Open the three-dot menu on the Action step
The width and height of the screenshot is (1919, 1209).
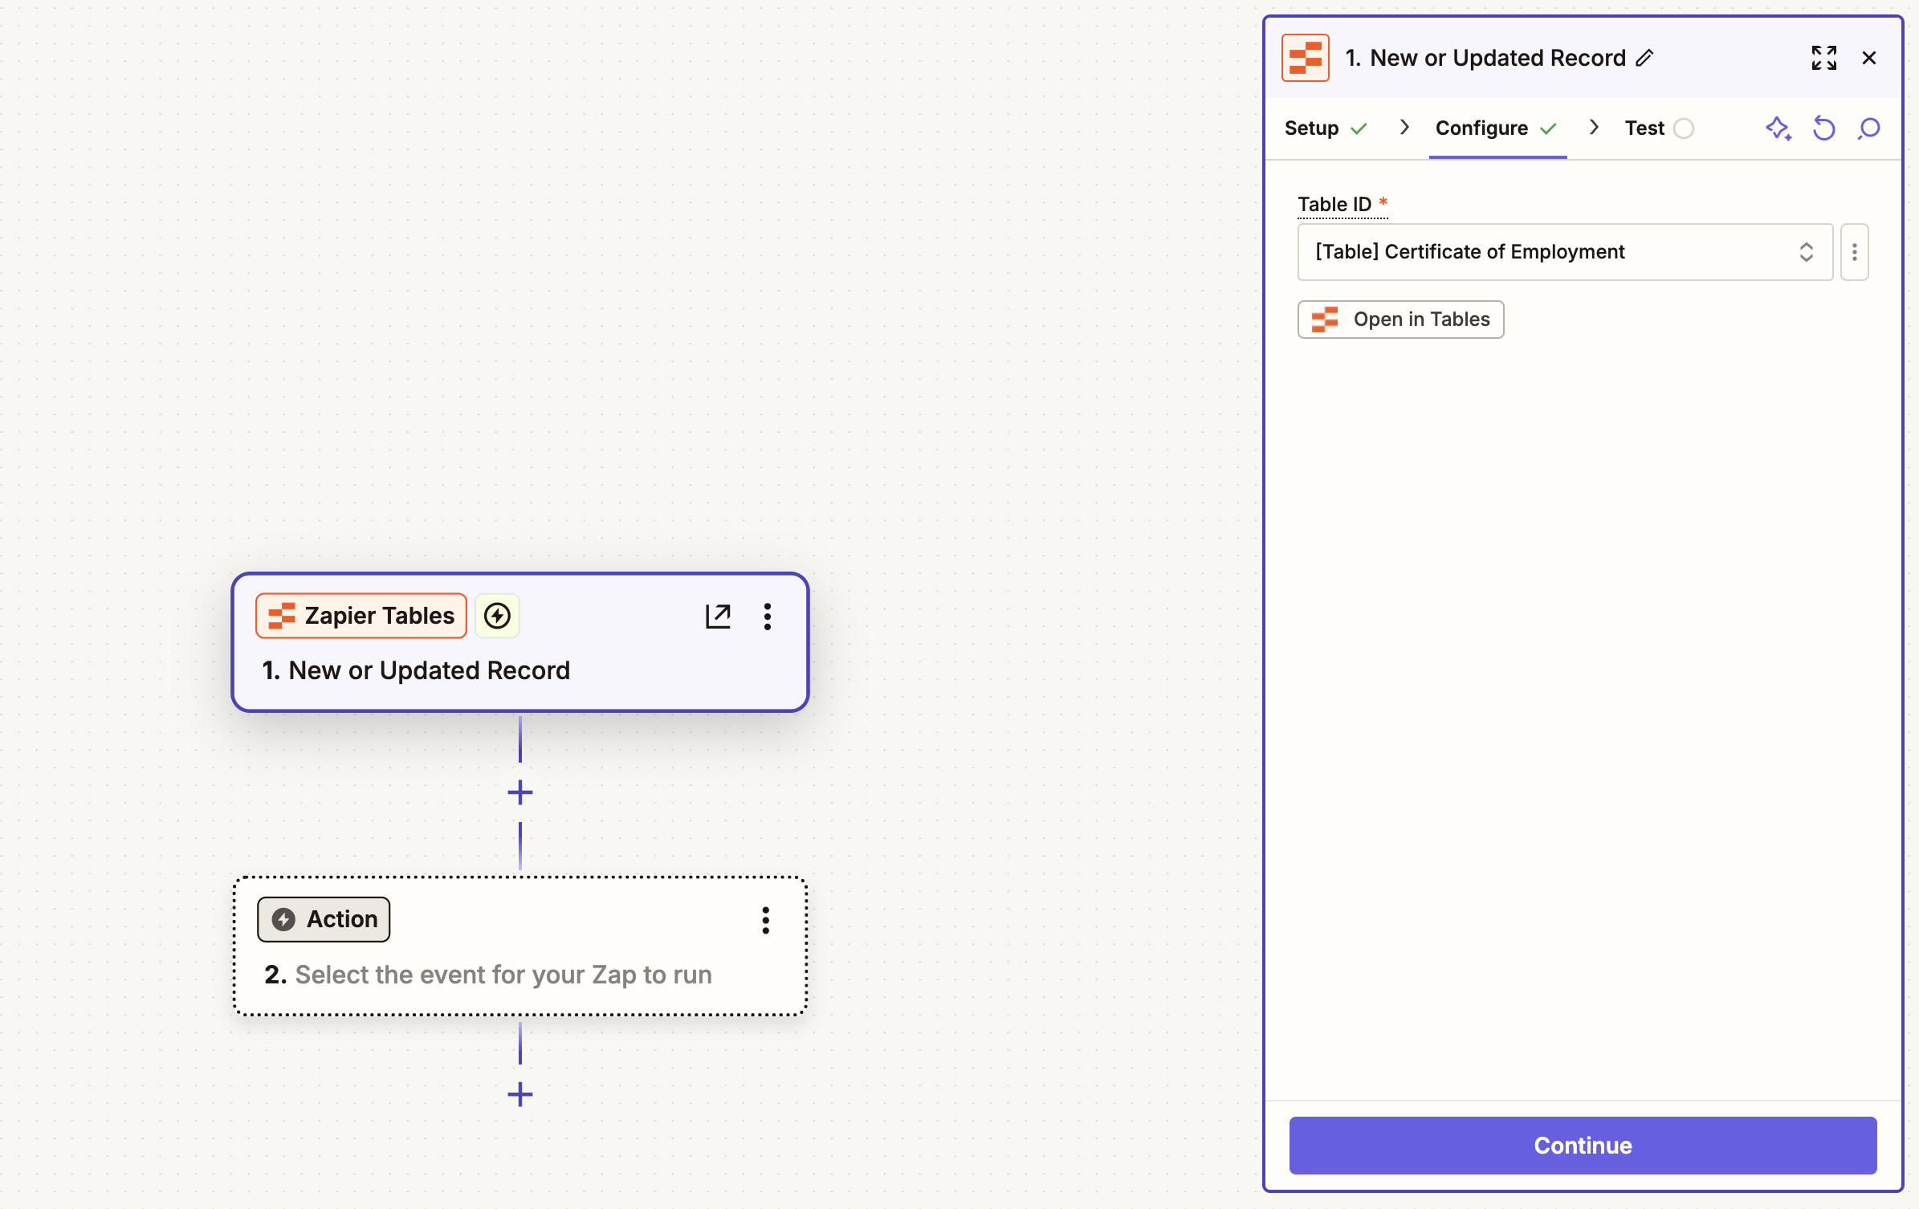click(x=766, y=920)
